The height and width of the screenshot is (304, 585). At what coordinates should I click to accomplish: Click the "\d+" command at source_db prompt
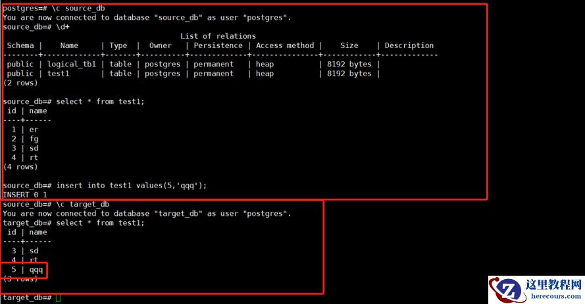coord(63,27)
